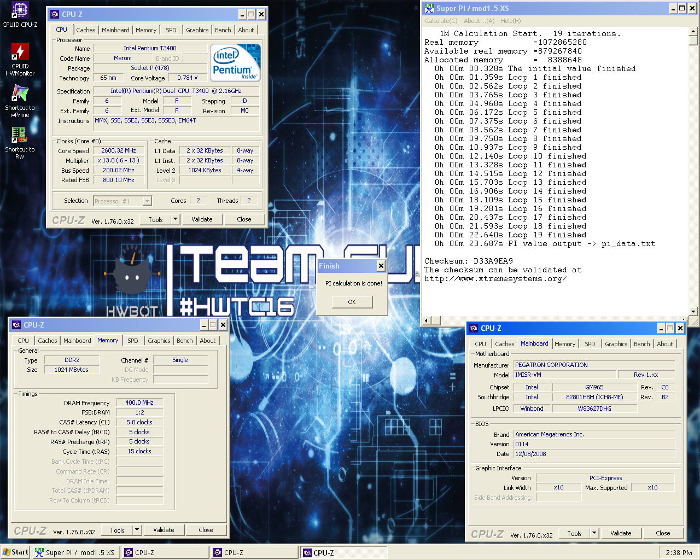The image size is (700, 560).
Task: Select the first CPU-Z taskbar button
Action: tap(166, 552)
